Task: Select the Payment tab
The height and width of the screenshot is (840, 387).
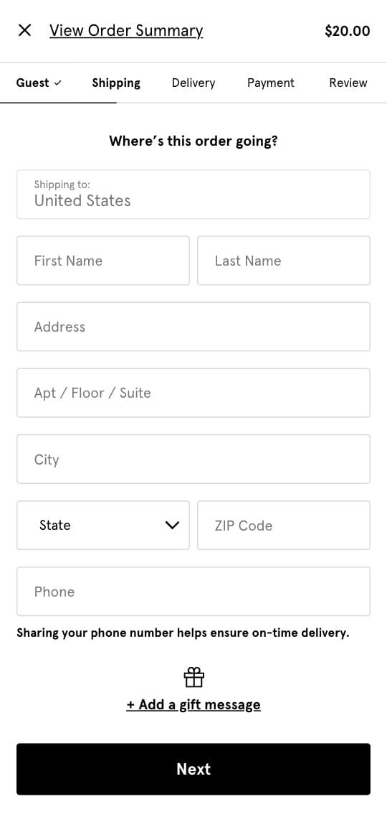Action: click(x=270, y=83)
